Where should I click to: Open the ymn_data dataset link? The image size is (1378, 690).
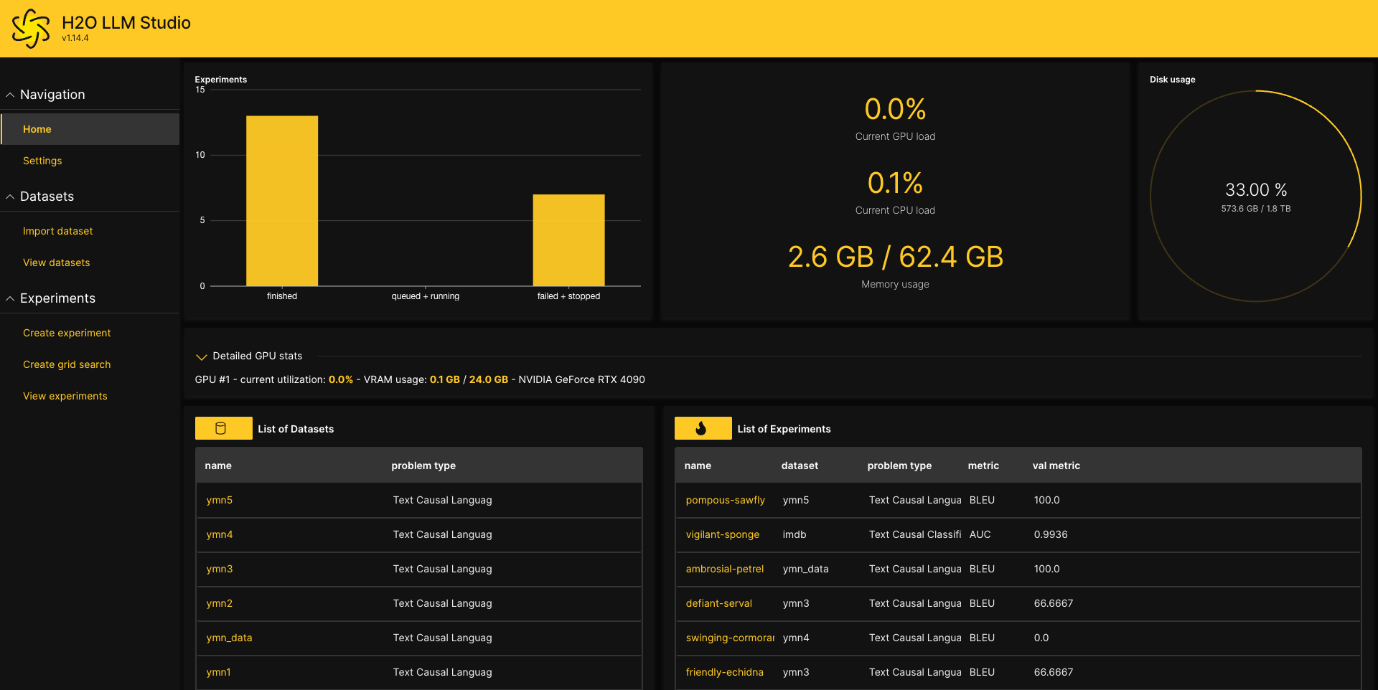[x=229, y=638]
